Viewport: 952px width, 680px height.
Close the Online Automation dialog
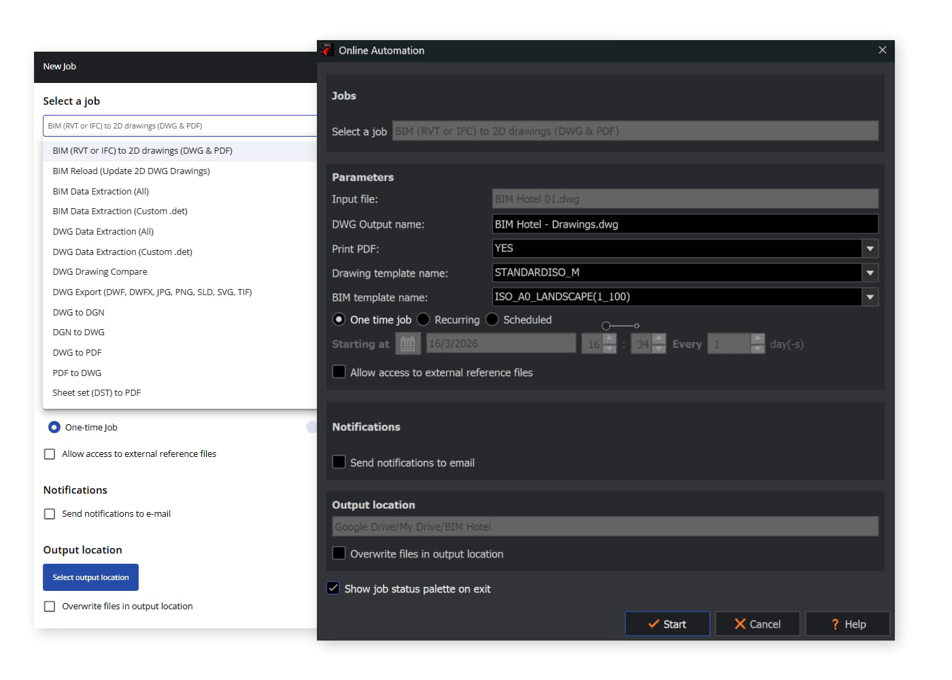(882, 50)
